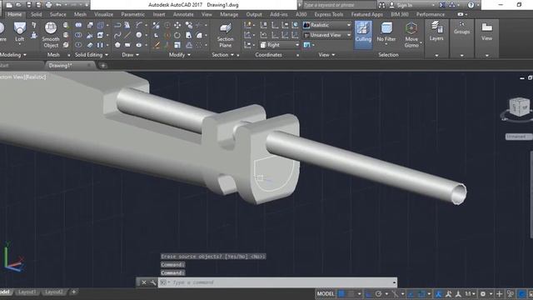Open the Surface ribbon tab
This screenshot has width=533, height=300.
pyautogui.click(x=57, y=14)
